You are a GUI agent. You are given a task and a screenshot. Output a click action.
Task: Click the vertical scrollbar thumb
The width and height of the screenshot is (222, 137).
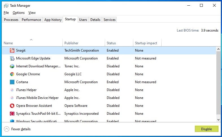[218, 83]
